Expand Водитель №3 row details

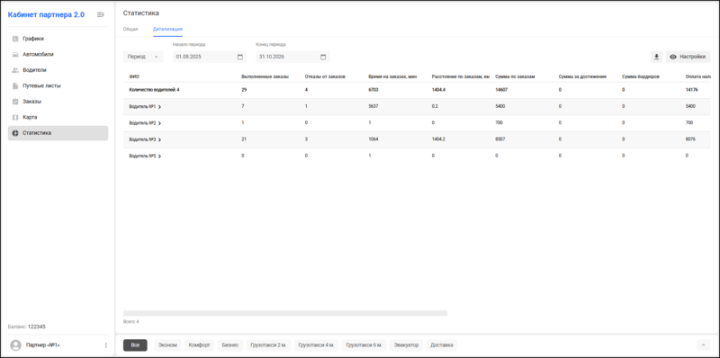click(x=159, y=140)
